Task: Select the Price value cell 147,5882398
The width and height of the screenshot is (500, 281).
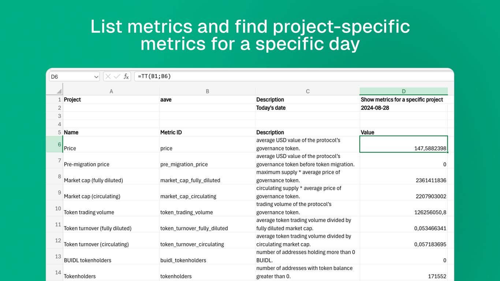Action: pyautogui.click(x=403, y=144)
